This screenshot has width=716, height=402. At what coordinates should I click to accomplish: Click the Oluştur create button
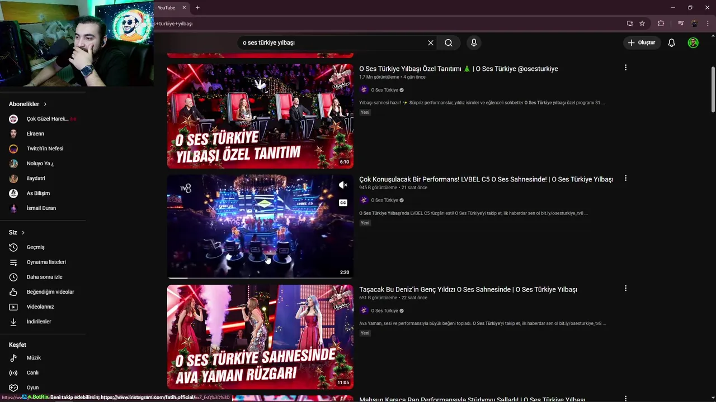pyautogui.click(x=641, y=43)
